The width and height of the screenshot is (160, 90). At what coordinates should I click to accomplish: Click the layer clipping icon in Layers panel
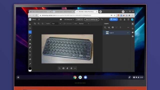click(116, 27)
